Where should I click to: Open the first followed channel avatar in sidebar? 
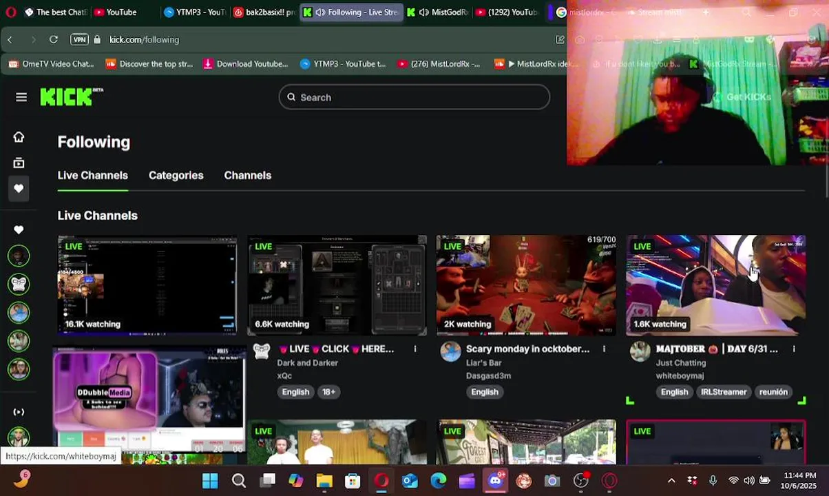pos(19,256)
